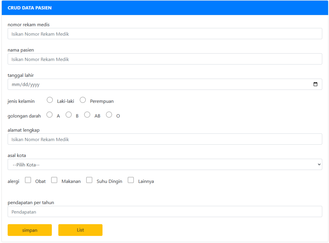Click the Pendapatan input field
The width and height of the screenshot is (329, 243).
165,212
